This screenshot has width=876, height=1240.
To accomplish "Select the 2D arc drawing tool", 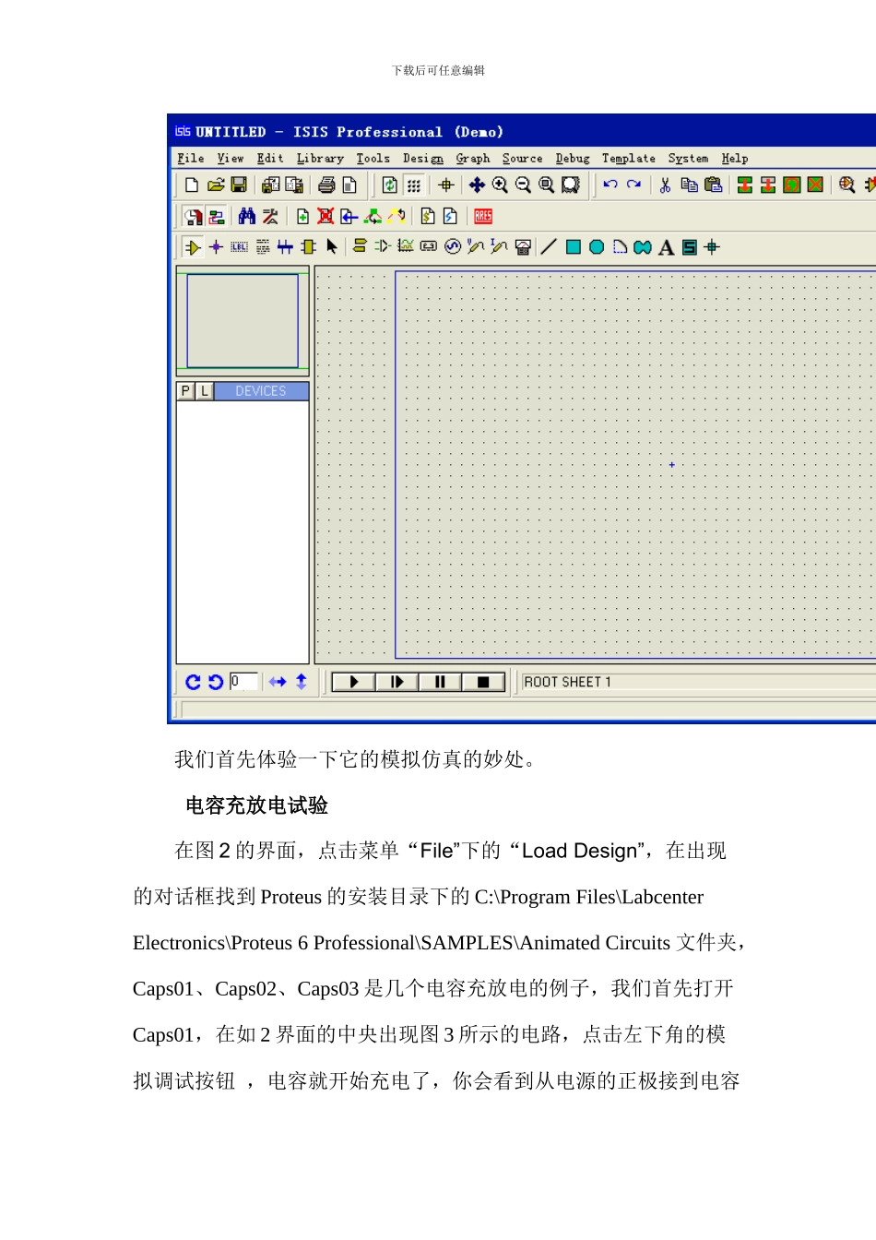I will (x=620, y=246).
